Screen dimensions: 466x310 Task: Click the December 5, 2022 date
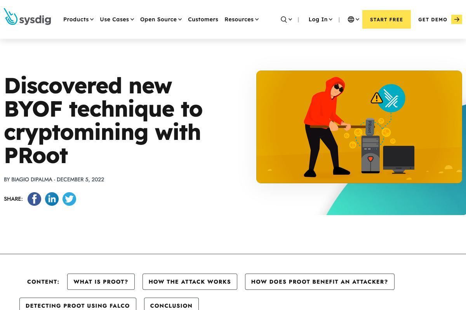point(80,179)
